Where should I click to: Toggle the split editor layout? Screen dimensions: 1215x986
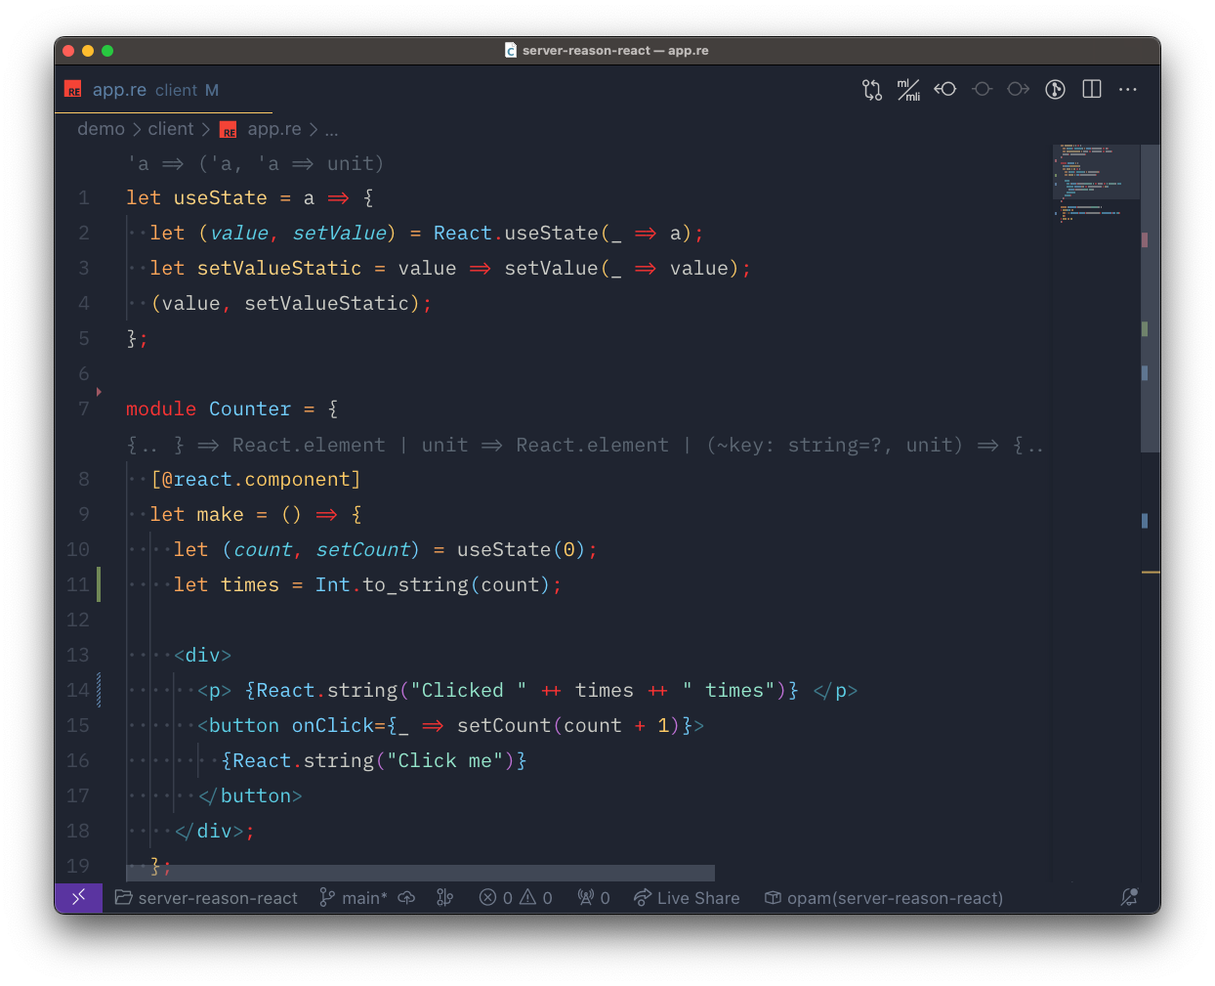pos(1092,90)
